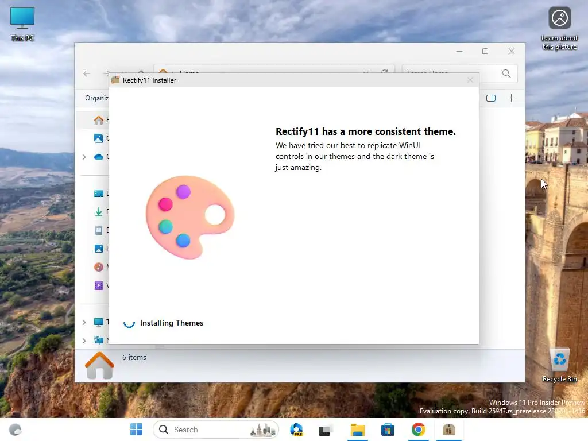The image size is (588, 441).
Task: Select Home in File Explorer sidebar
Action: [99, 120]
